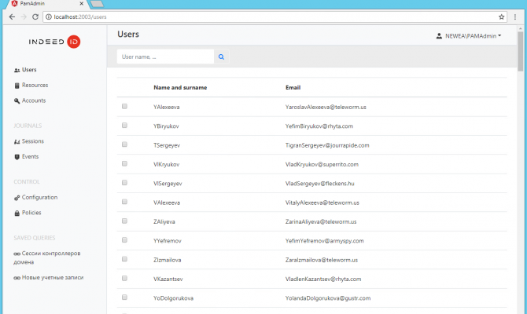
Task: Focus the User name search field
Action: 165,57
